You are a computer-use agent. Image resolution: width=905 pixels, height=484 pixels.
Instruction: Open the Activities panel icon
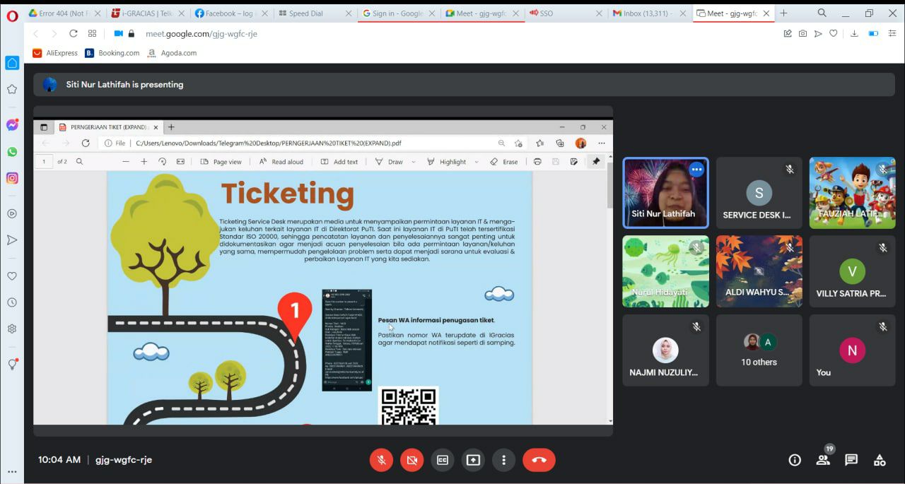(x=880, y=460)
